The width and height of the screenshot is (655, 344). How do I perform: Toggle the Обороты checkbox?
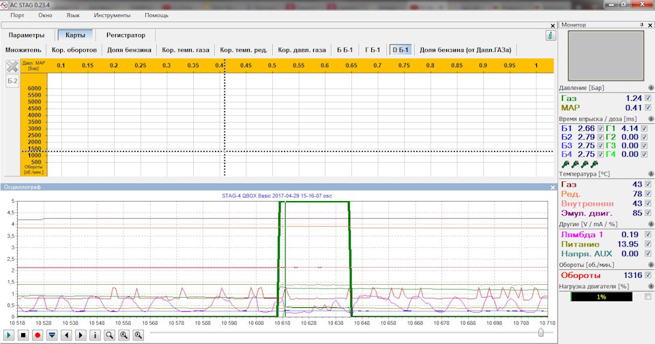point(648,275)
